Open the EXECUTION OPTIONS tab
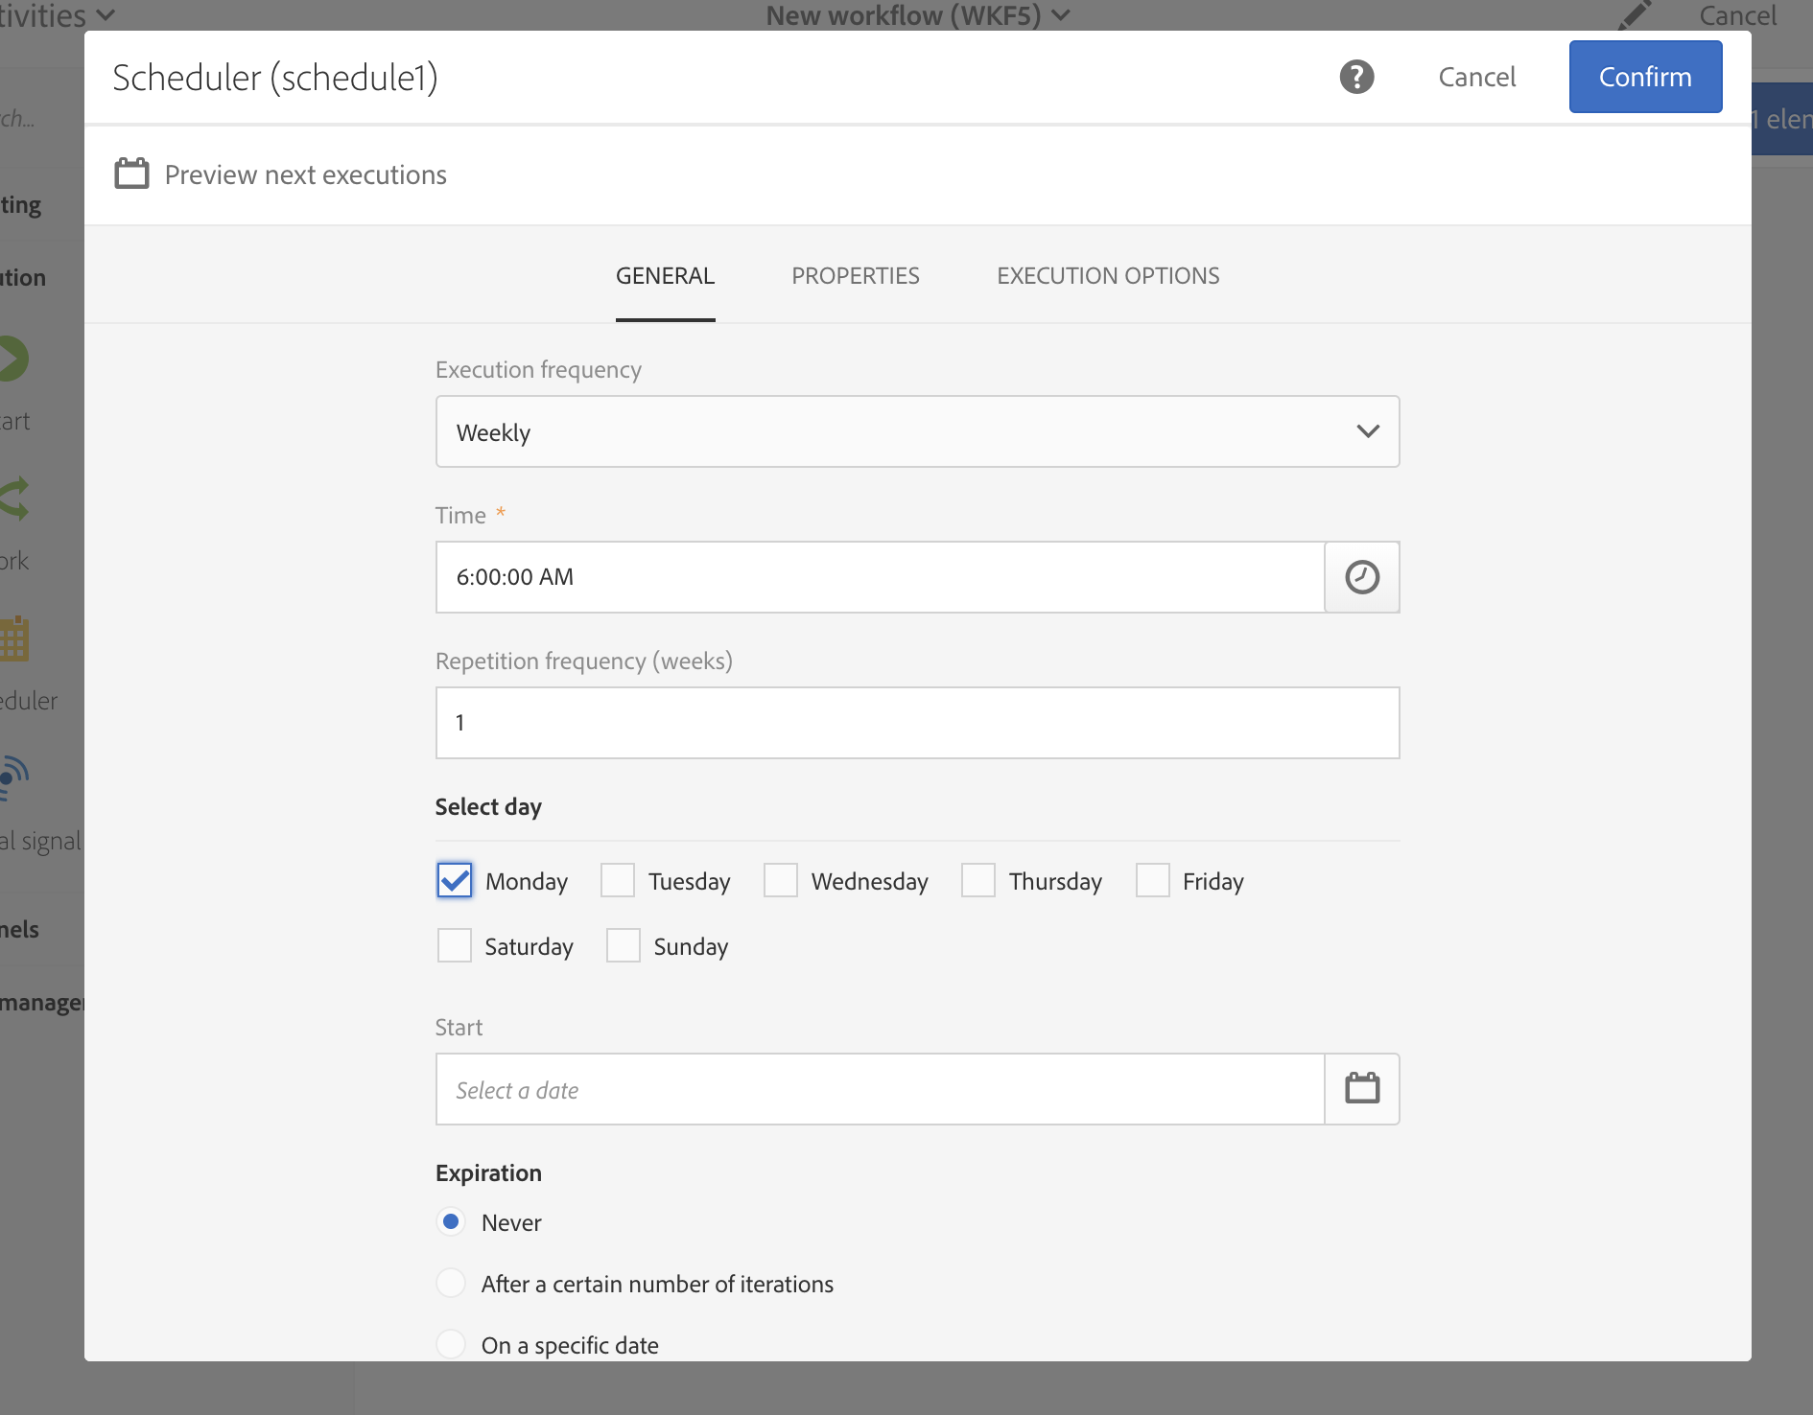The height and width of the screenshot is (1415, 1813). [x=1108, y=276]
